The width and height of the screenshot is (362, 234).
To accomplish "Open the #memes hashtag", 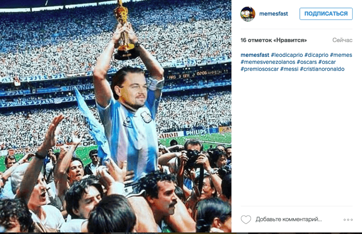I will (x=341, y=55).
